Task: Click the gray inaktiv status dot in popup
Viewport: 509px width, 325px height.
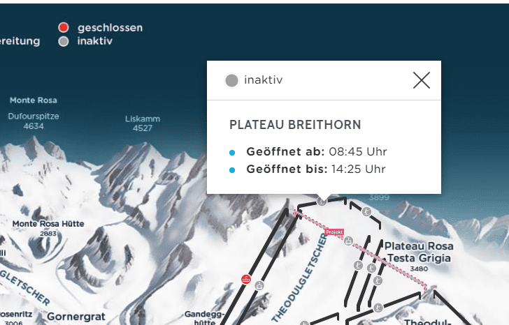Action: [x=231, y=81]
